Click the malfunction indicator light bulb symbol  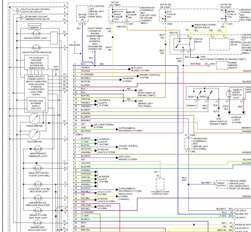point(38,168)
